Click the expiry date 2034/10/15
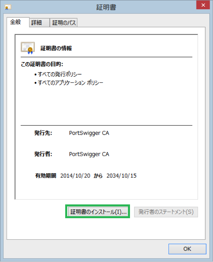This screenshot has height=262, width=213. (x=121, y=176)
